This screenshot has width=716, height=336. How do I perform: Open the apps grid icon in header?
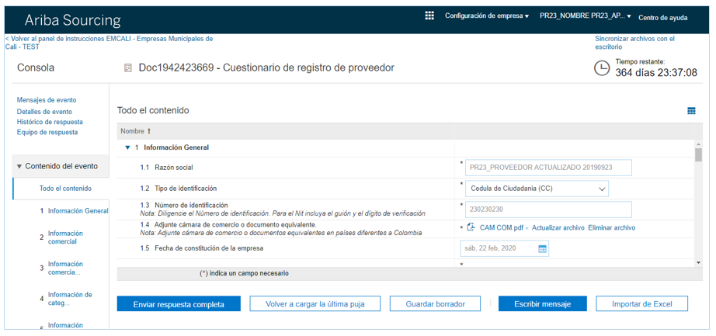click(429, 16)
